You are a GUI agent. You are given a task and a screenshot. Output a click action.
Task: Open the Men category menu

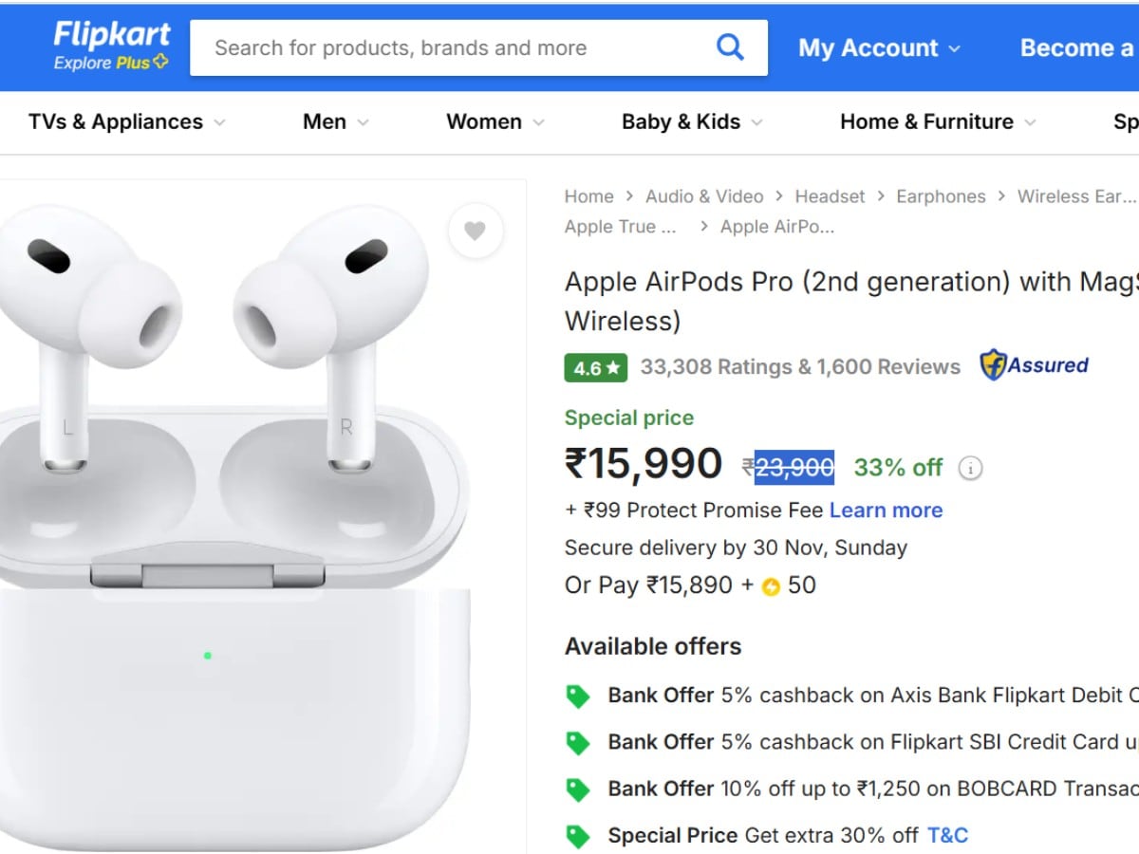[335, 121]
